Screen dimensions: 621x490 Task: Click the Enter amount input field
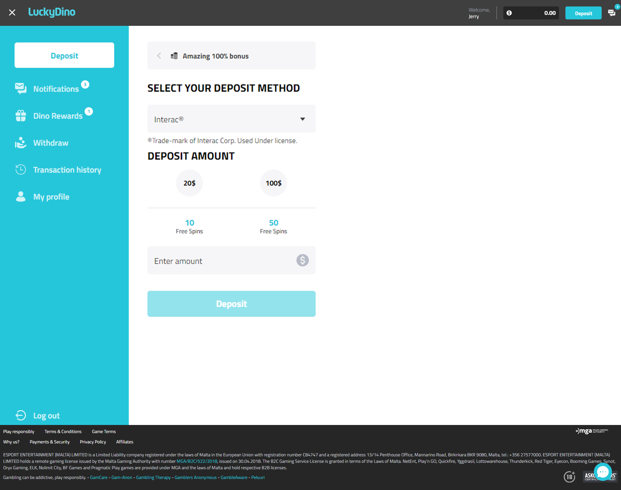tap(232, 260)
